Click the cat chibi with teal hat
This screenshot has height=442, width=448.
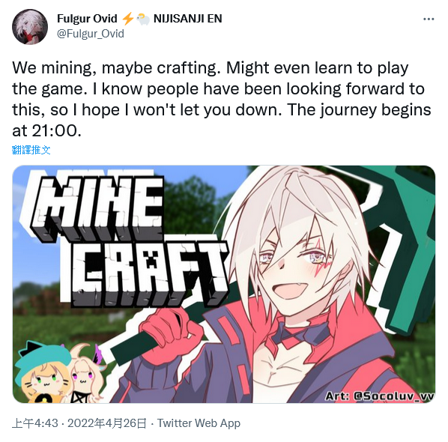click(42, 373)
